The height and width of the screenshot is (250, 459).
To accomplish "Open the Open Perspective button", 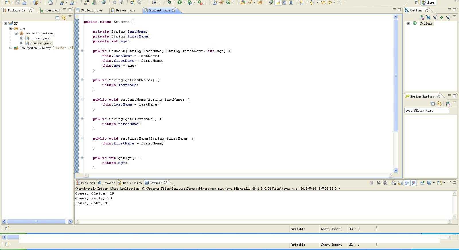I will coord(417,2).
